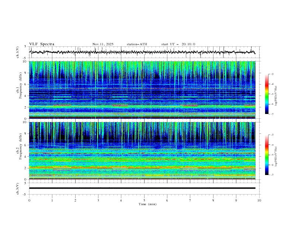The height and width of the screenshot is (225, 292).
Task: Click the station=ATH label
Action: click(137, 44)
